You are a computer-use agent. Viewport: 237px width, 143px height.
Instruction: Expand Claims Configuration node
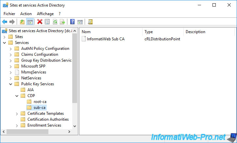(x=10, y=55)
